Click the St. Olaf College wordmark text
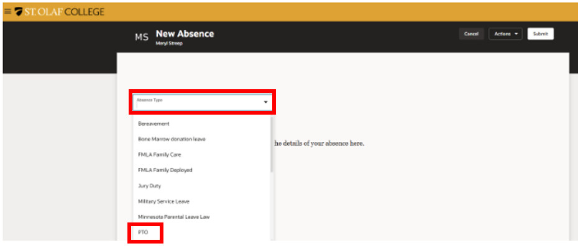The height and width of the screenshot is (246, 578). coord(65,12)
